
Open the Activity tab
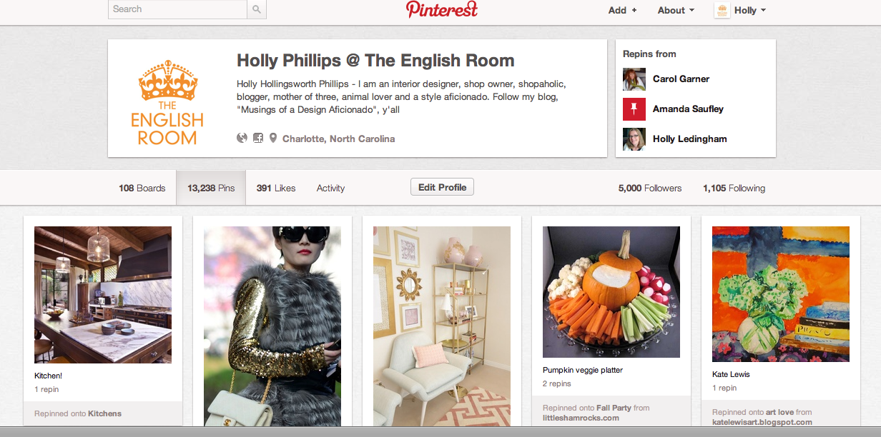point(330,188)
